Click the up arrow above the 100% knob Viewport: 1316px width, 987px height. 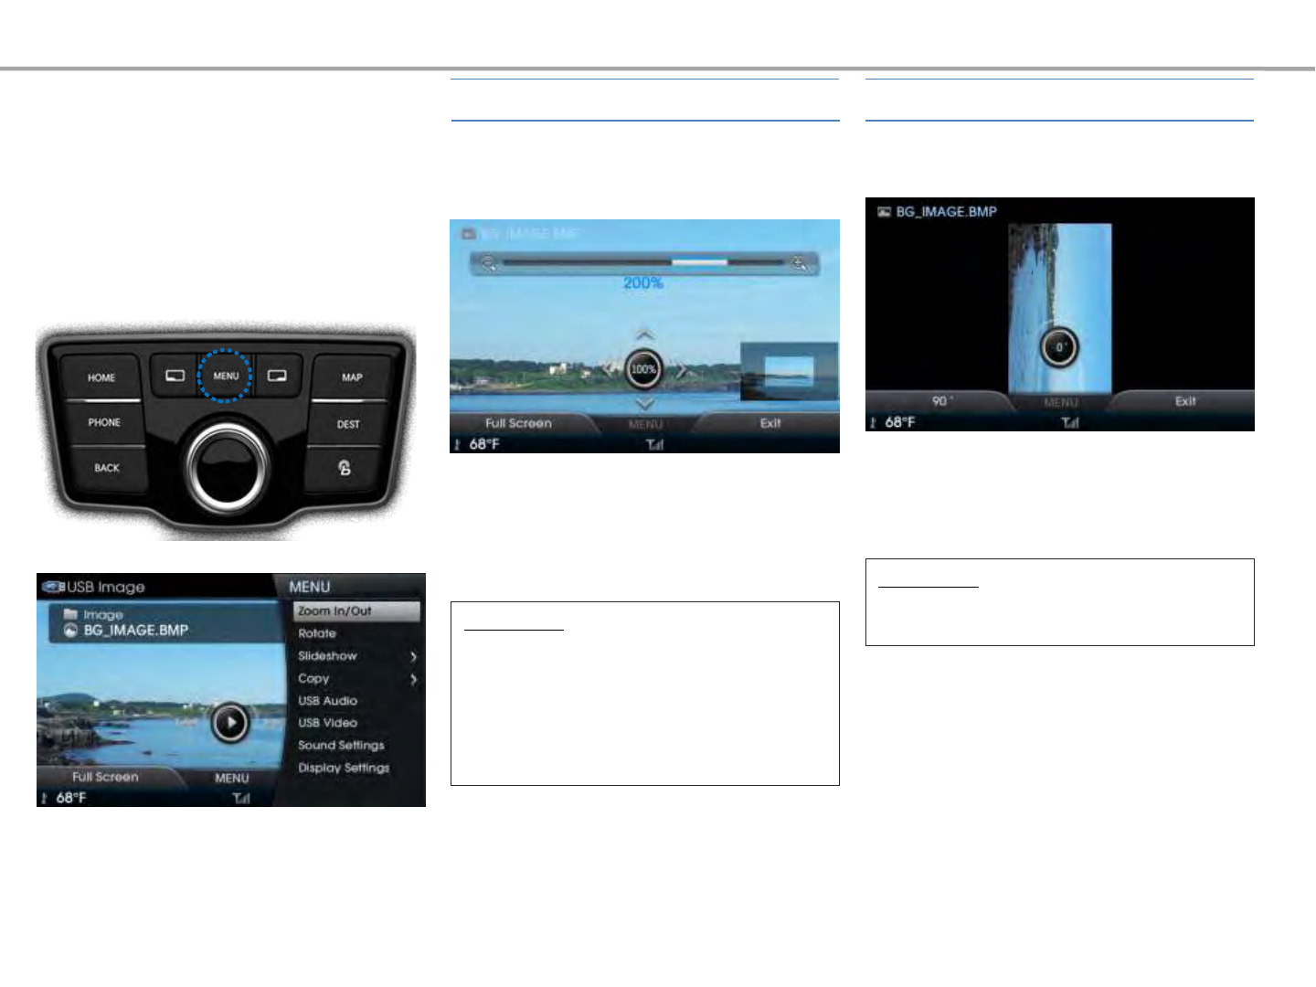click(644, 334)
